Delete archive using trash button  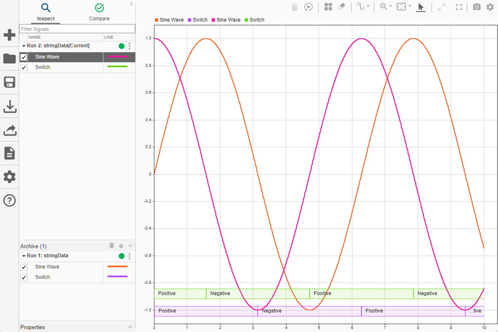[112, 246]
